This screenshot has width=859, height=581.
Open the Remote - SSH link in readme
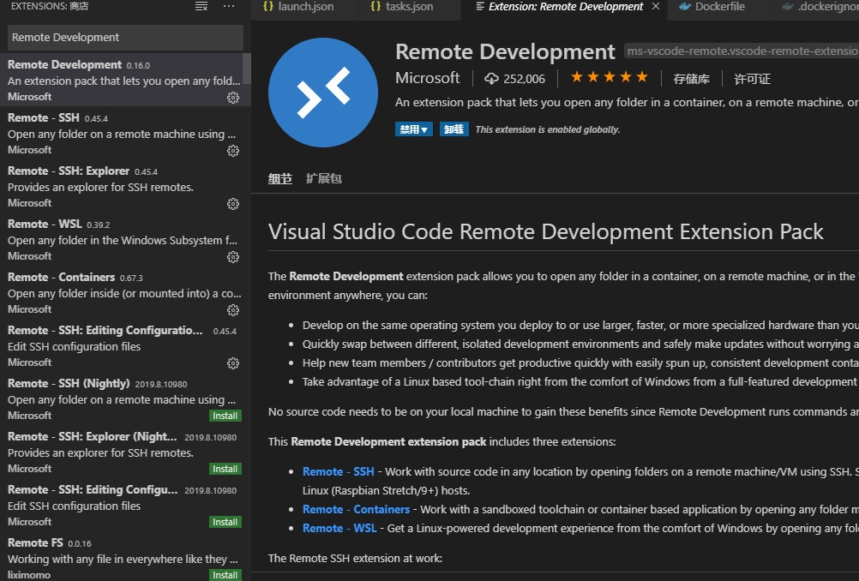pos(338,471)
